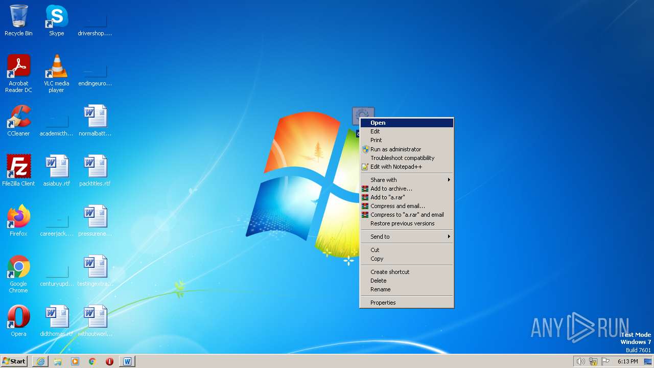
Task: Select Edit with Notepad++
Action: tap(407, 167)
